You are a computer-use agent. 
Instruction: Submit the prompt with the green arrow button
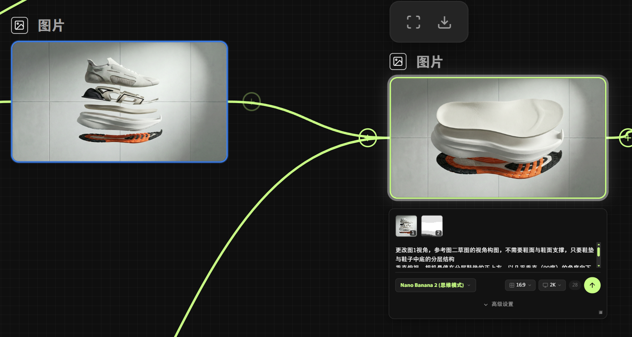592,285
